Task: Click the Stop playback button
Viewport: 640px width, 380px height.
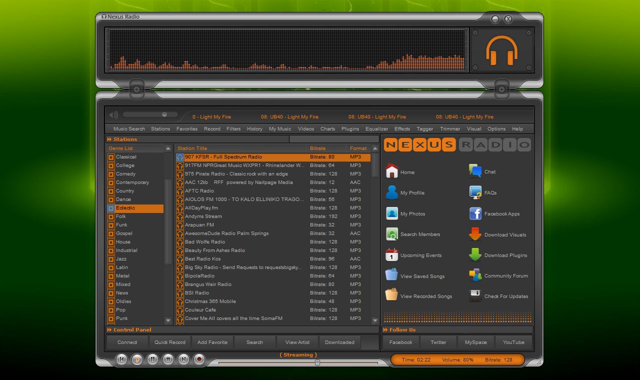Action: coord(168,359)
